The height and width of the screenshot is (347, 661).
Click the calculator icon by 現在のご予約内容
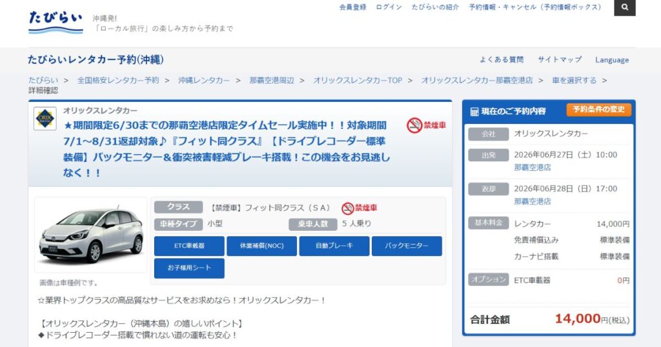(474, 112)
